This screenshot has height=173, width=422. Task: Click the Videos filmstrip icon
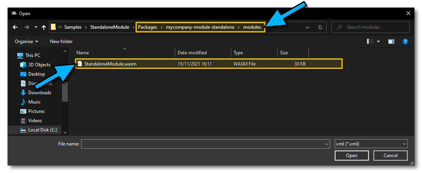[23, 121]
